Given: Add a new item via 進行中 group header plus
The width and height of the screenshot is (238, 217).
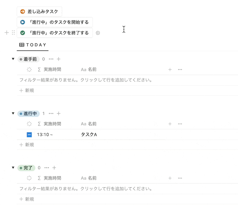Looking at the screenshot, I should tap(59, 114).
